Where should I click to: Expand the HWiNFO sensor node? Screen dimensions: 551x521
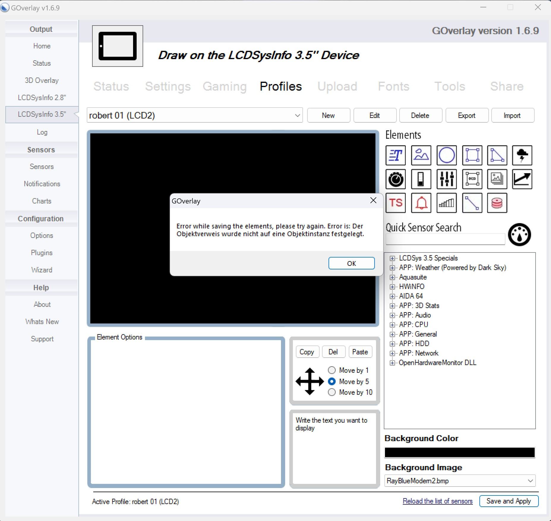coord(392,287)
